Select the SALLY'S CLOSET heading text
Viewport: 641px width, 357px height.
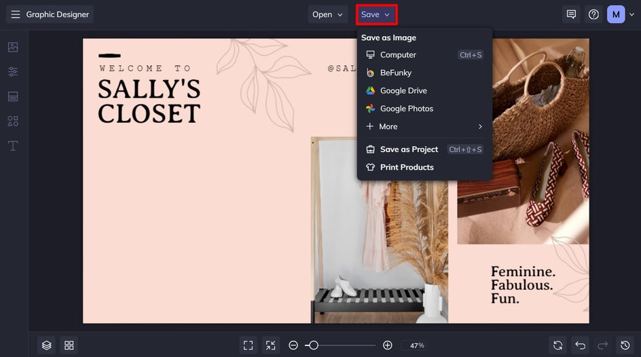tap(149, 101)
